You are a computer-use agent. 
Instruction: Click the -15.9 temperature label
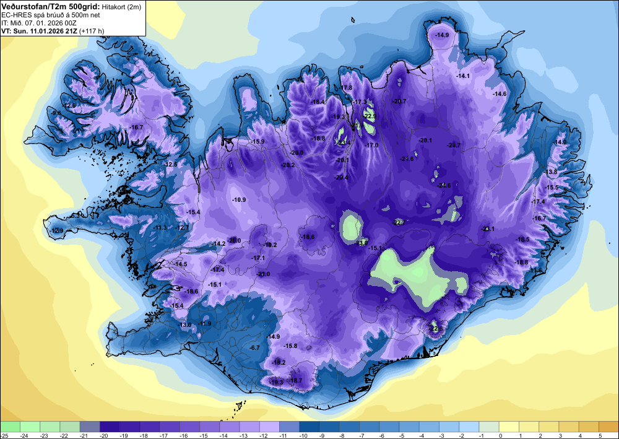258,141
